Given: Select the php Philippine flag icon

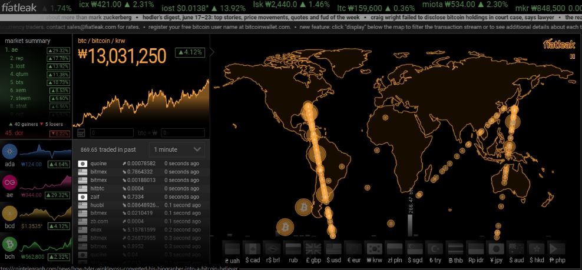Looking at the screenshot, I should coord(557,248).
